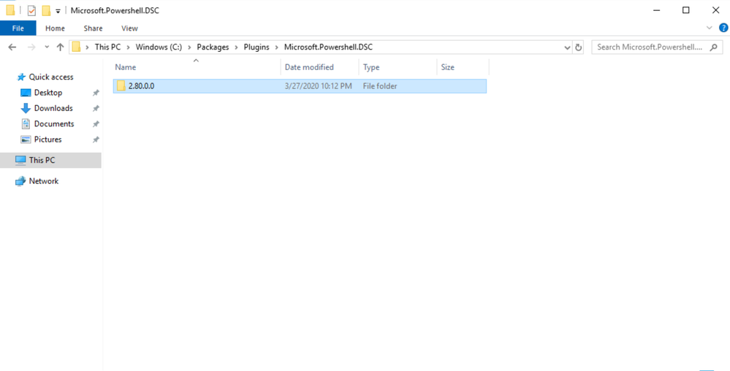Screen dimensions: 730x371
Task: Expand the breadcrumb chevron after Plugins
Action: click(278, 47)
